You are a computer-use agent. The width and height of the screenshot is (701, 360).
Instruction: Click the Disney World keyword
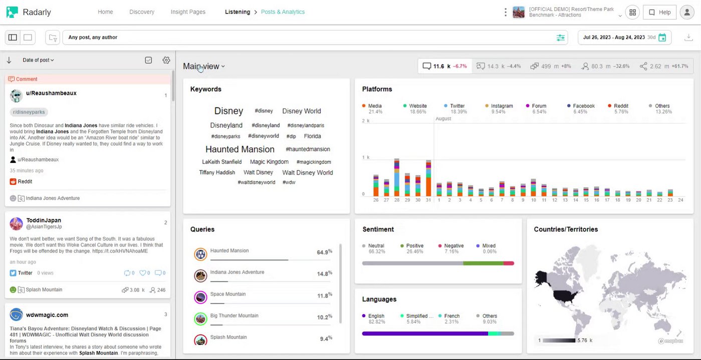click(x=302, y=111)
